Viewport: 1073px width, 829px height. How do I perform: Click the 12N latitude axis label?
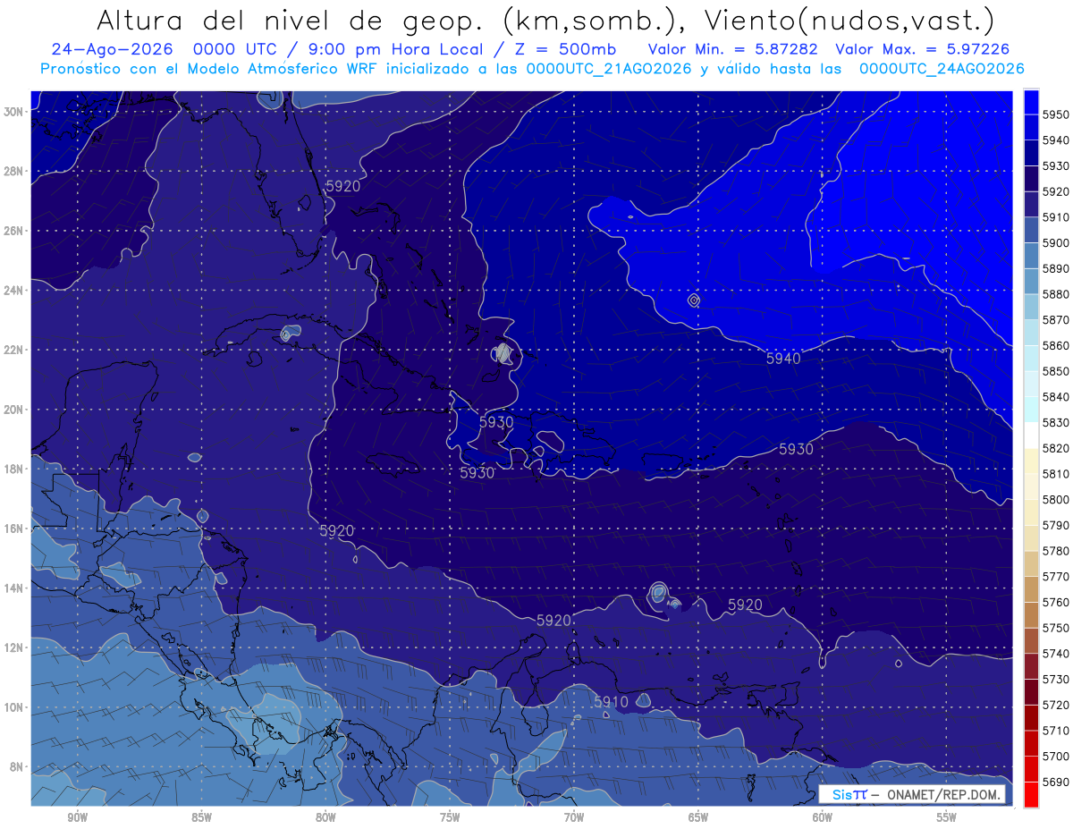point(13,647)
